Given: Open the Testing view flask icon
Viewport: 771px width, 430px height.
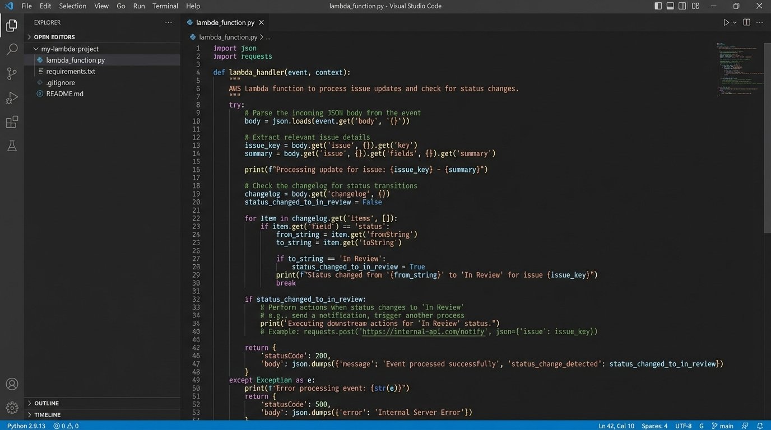Looking at the screenshot, I should (11, 146).
